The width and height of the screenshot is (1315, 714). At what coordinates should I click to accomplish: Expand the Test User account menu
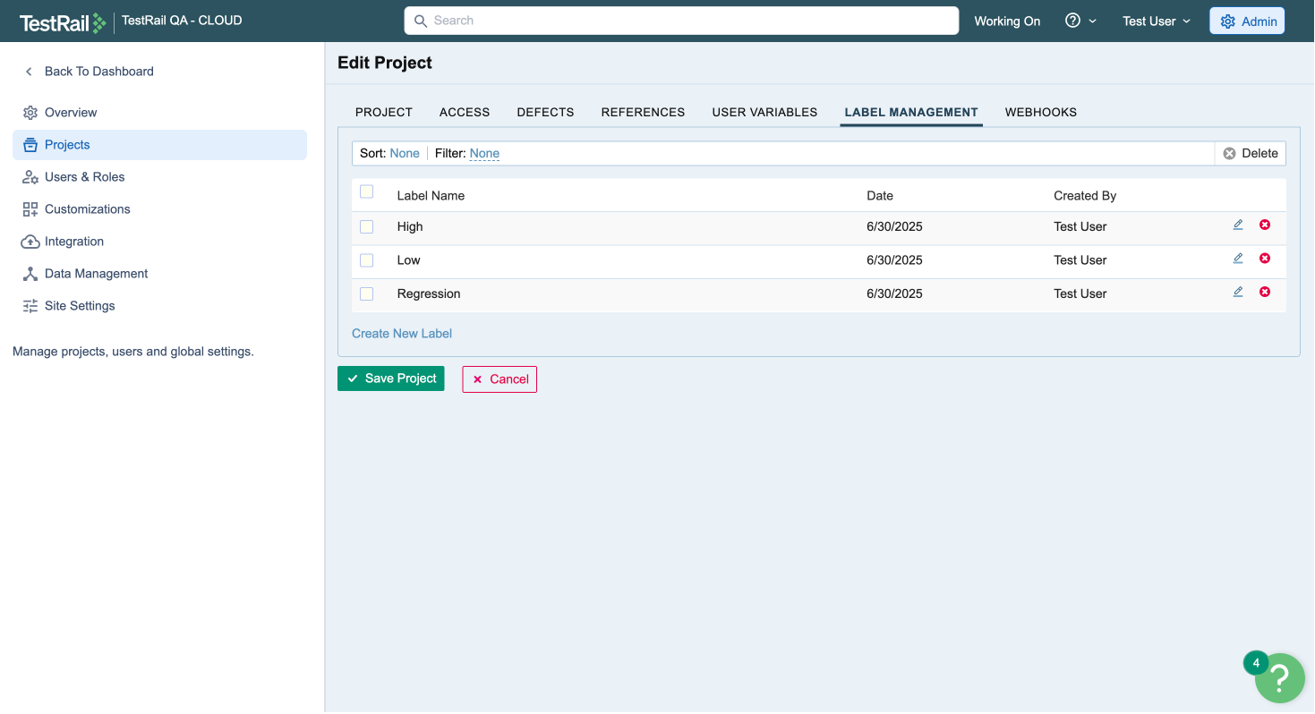pyautogui.click(x=1157, y=21)
